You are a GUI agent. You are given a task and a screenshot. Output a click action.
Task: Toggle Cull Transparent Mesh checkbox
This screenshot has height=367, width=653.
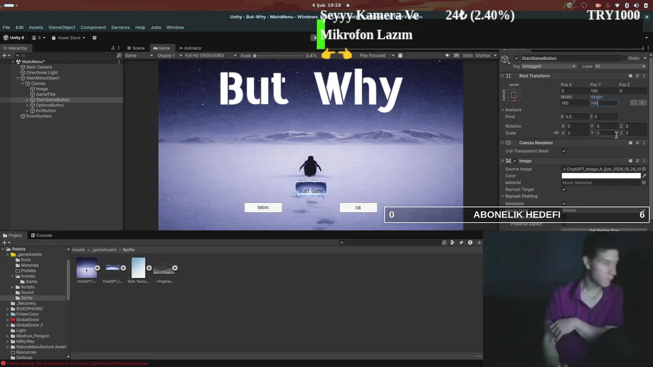pos(564,151)
